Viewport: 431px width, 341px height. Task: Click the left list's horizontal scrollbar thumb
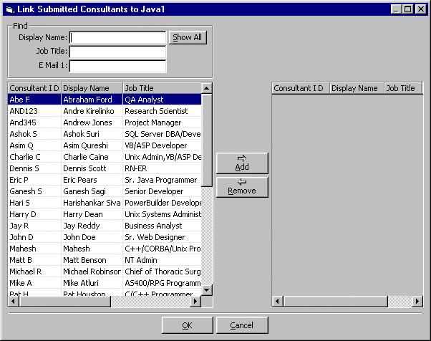[64, 301]
